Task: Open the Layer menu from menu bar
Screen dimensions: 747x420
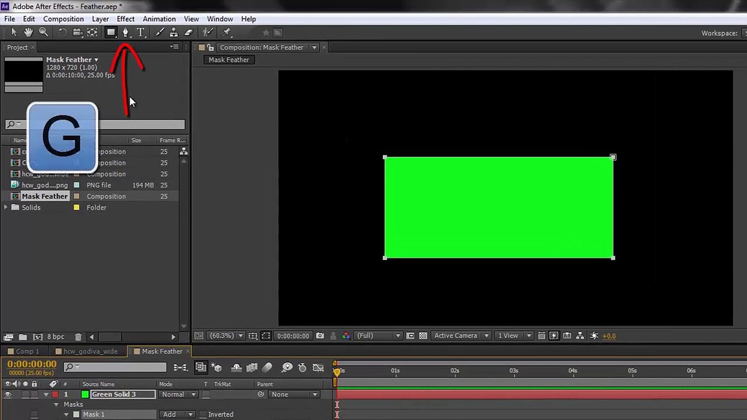Action: (x=100, y=19)
